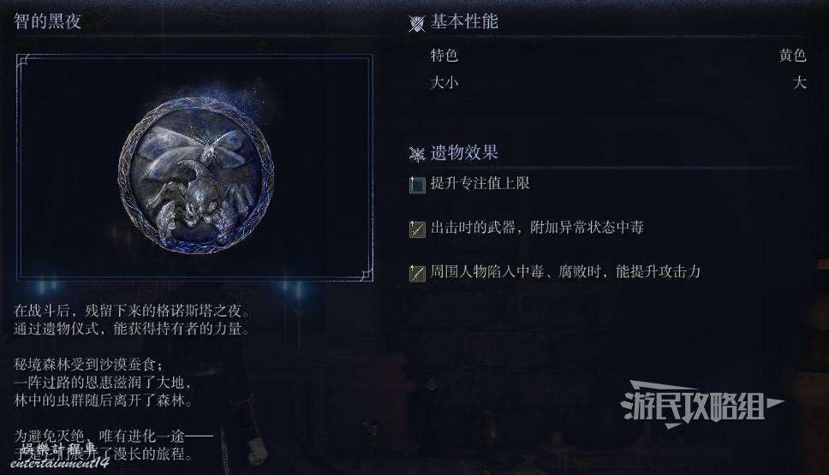Click the entertainment14 watermark text
The image size is (829, 475).
click(59, 463)
